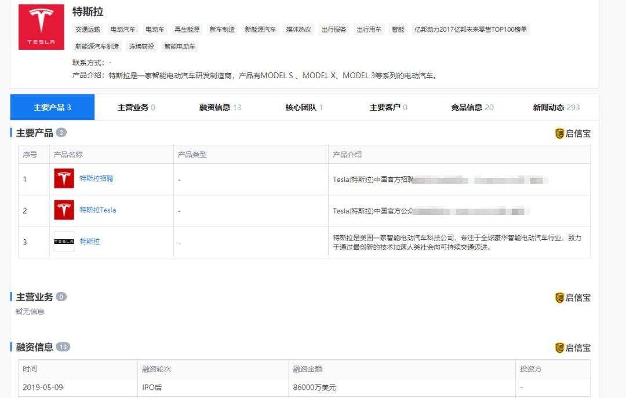Click the Tesla(特斯拉)中国官方公众 description text
The height and width of the screenshot is (398, 626).
pos(373,211)
